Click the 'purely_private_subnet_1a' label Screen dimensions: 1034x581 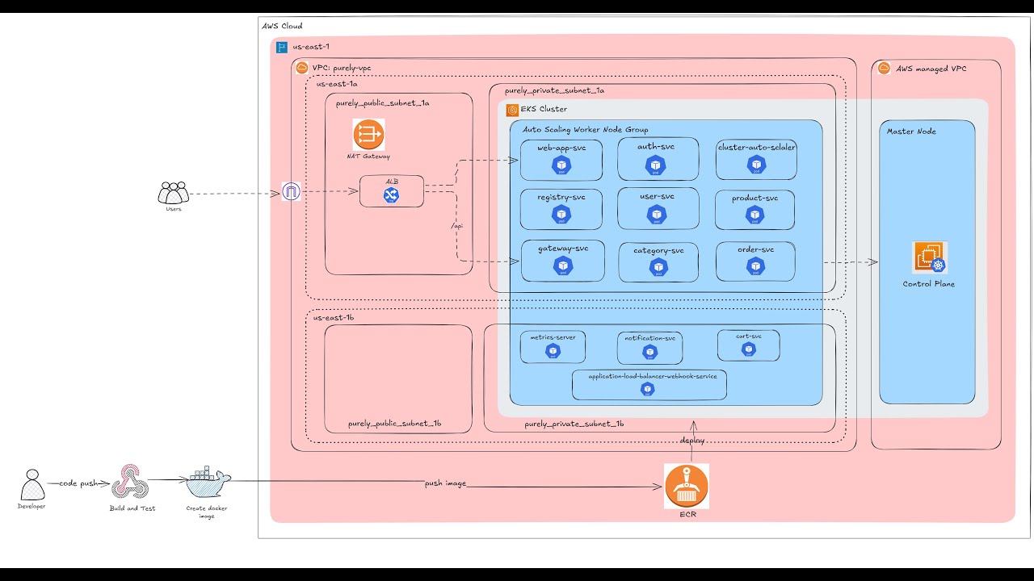click(554, 91)
